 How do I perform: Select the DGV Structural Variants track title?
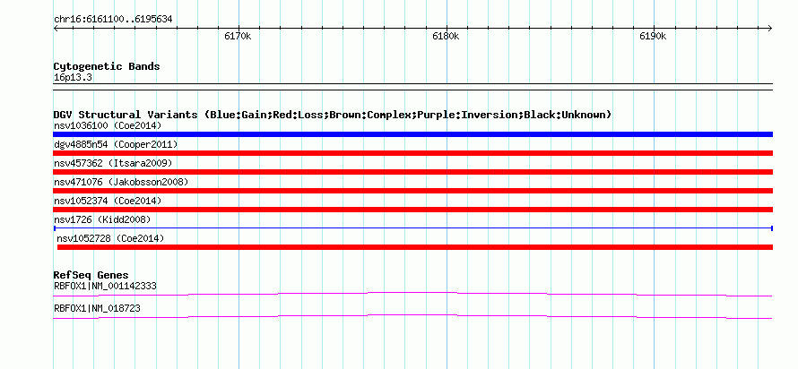click(333, 115)
